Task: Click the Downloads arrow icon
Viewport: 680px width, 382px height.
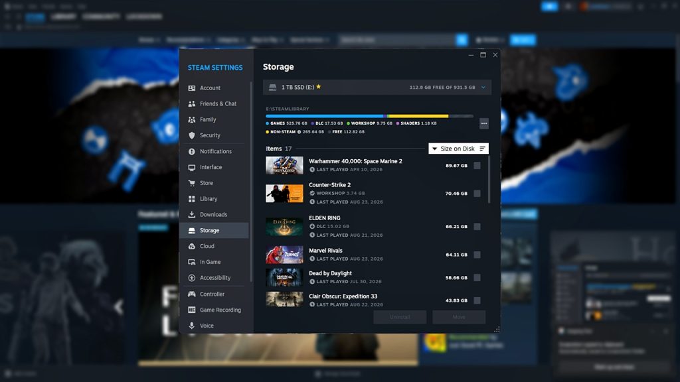Action: point(192,214)
